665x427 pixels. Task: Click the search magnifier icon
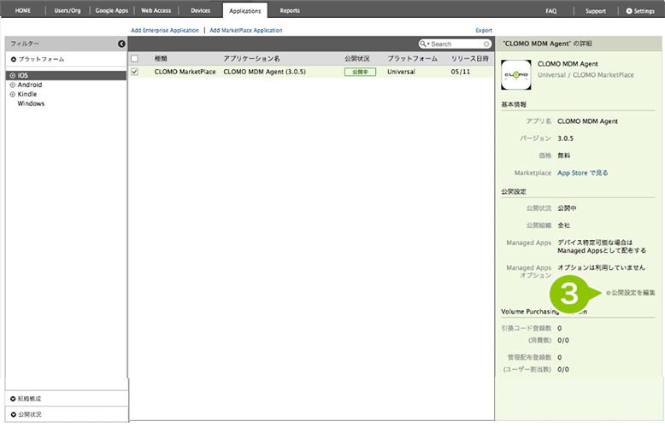423,44
